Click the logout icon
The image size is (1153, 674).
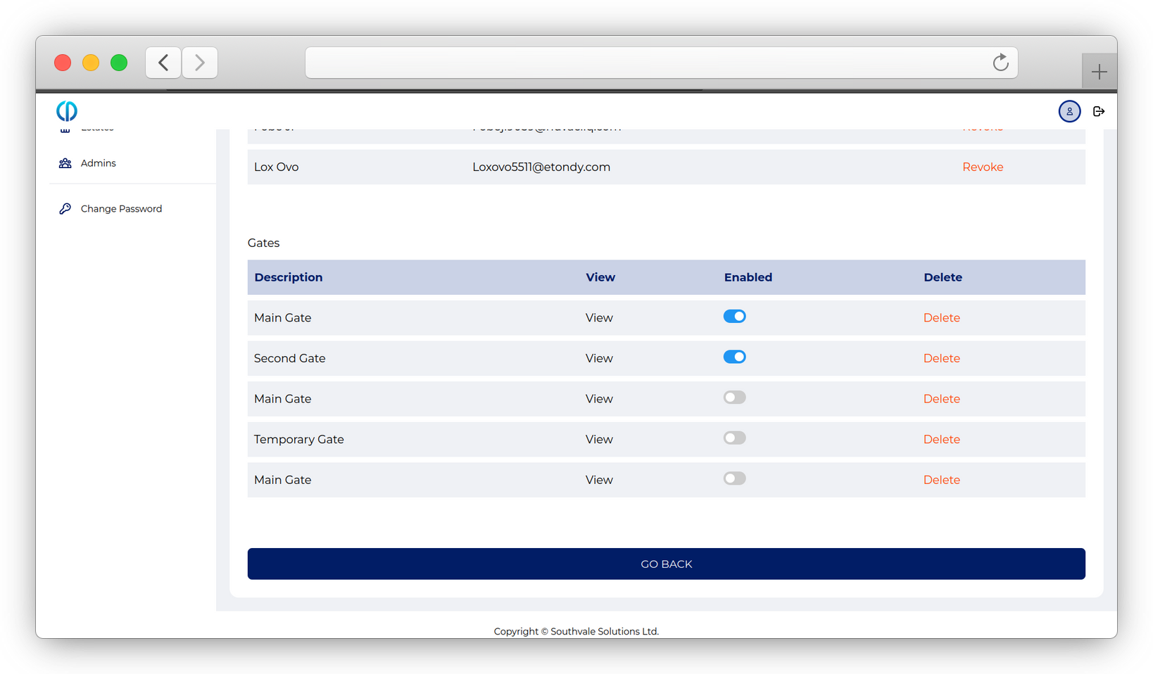(x=1098, y=111)
